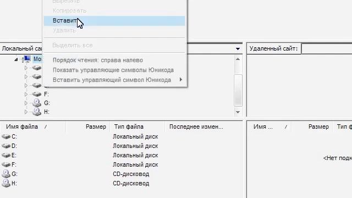
Task: Click the E: name in file list
Action: (14, 155)
